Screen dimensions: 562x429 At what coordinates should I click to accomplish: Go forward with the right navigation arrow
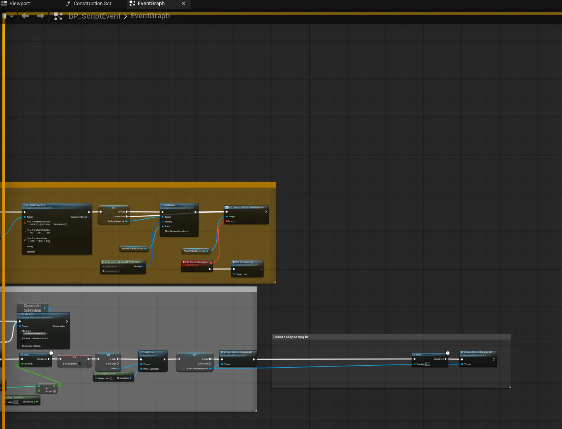(x=40, y=16)
